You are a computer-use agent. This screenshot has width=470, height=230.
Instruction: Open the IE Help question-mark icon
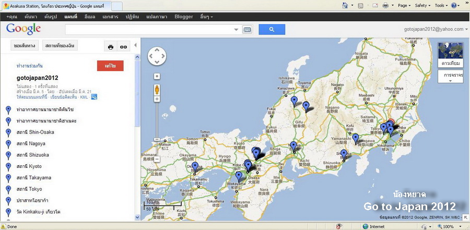(454, 5)
